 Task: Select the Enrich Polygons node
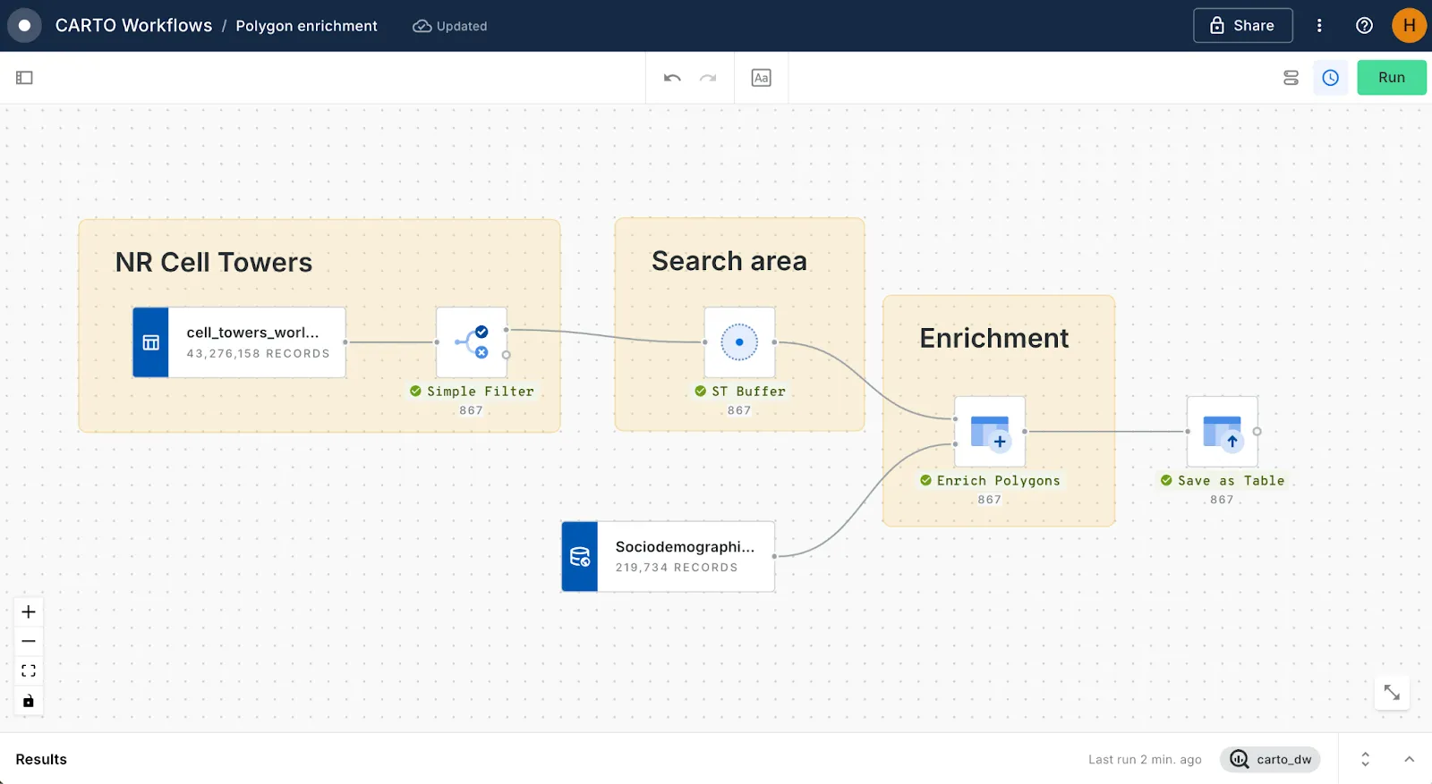click(989, 432)
